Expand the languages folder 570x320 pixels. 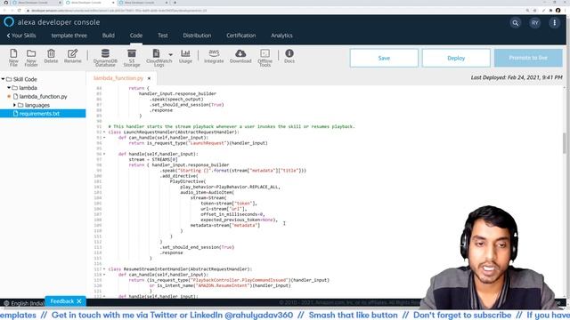(x=14, y=105)
